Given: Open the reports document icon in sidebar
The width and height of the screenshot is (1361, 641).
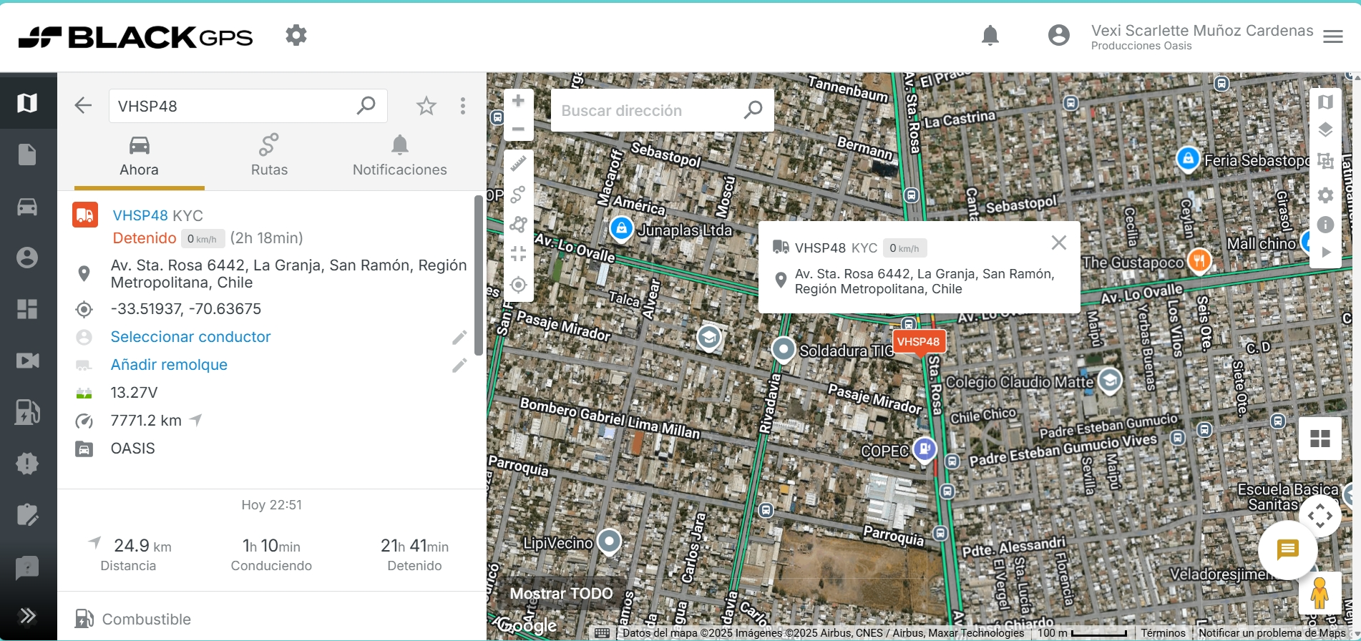Looking at the screenshot, I should [27, 155].
